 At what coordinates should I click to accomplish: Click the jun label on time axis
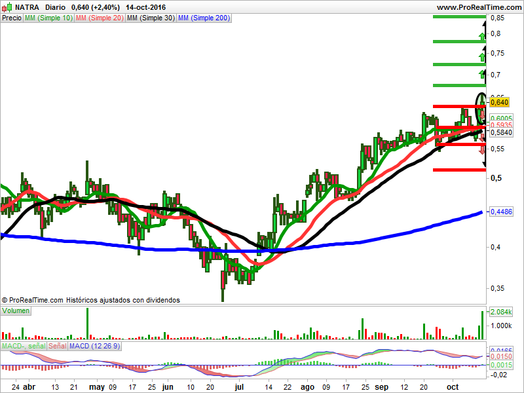(168, 387)
